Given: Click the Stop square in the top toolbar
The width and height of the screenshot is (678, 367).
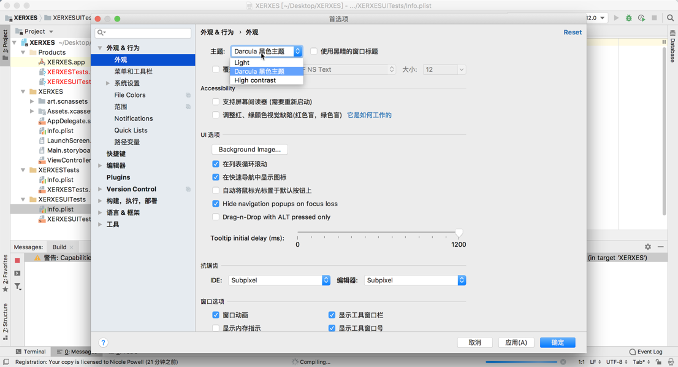Looking at the screenshot, I should pyautogui.click(x=654, y=18).
